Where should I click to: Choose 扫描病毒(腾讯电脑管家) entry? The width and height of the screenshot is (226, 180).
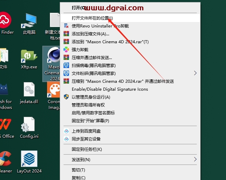click(x=130, y=66)
